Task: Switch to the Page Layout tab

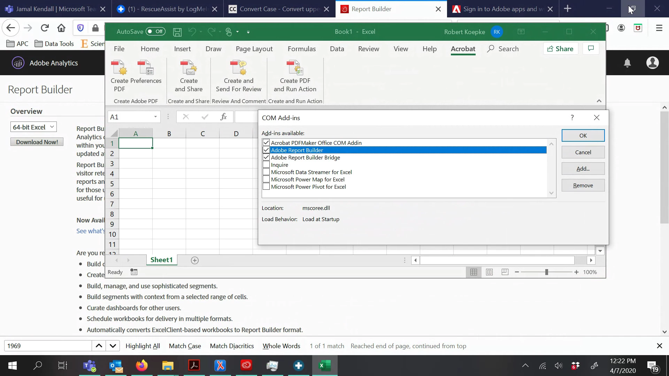Action: tap(254, 49)
